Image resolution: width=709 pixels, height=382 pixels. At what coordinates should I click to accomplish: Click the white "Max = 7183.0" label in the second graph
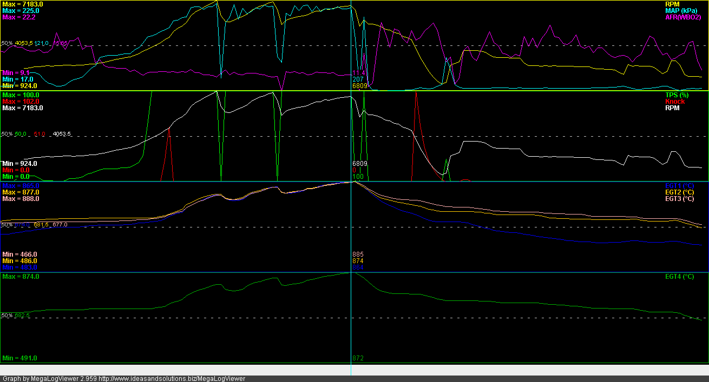point(23,108)
